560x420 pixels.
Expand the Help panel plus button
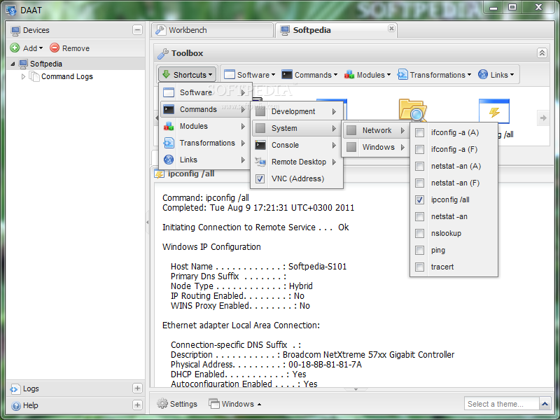[x=137, y=405]
